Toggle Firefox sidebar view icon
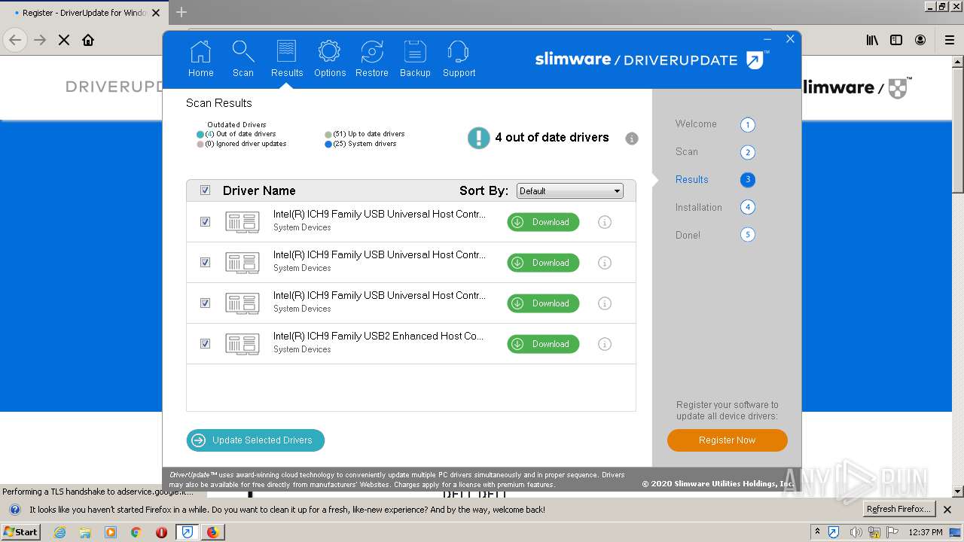Viewport: 964px width, 542px height. pos(896,40)
